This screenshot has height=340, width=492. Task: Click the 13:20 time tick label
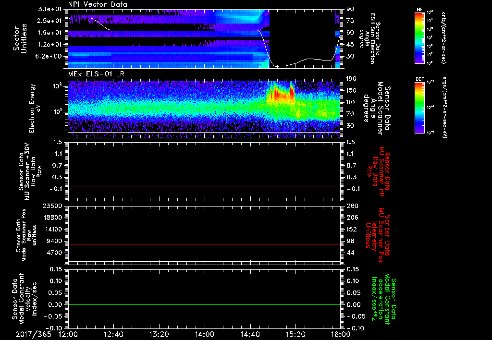pos(159,334)
